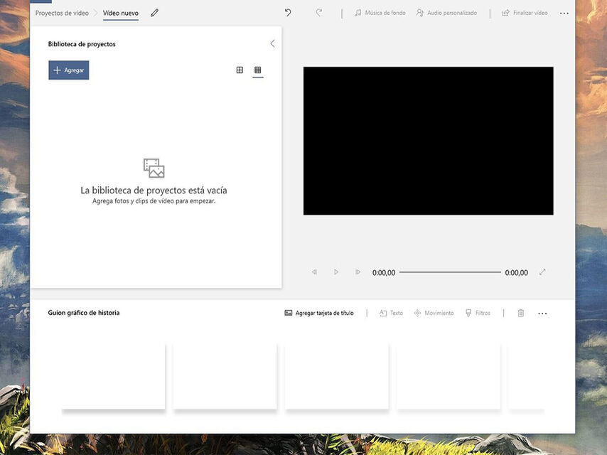Open the storyboard more options menu
Viewport: 607px width, 455px height.
tap(542, 313)
